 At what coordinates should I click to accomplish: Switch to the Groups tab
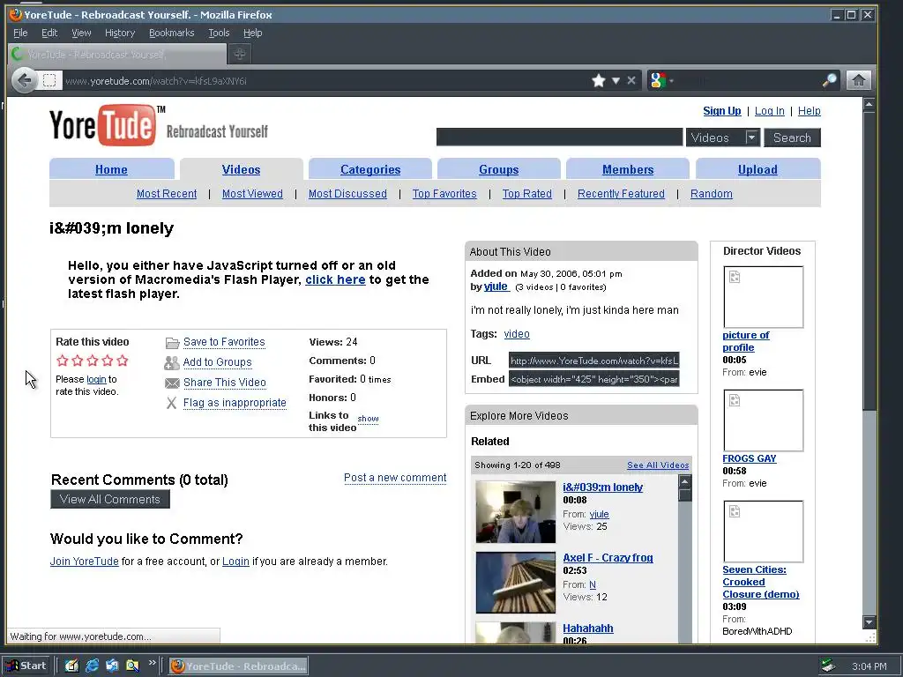[499, 169]
